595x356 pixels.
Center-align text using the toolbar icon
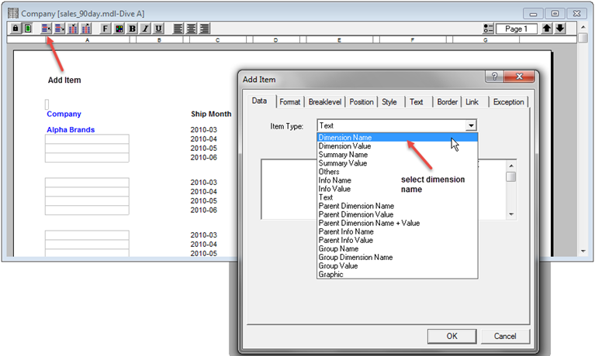point(192,29)
